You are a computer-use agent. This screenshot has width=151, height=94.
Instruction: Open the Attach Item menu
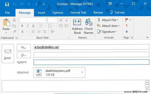click(x=108, y=26)
